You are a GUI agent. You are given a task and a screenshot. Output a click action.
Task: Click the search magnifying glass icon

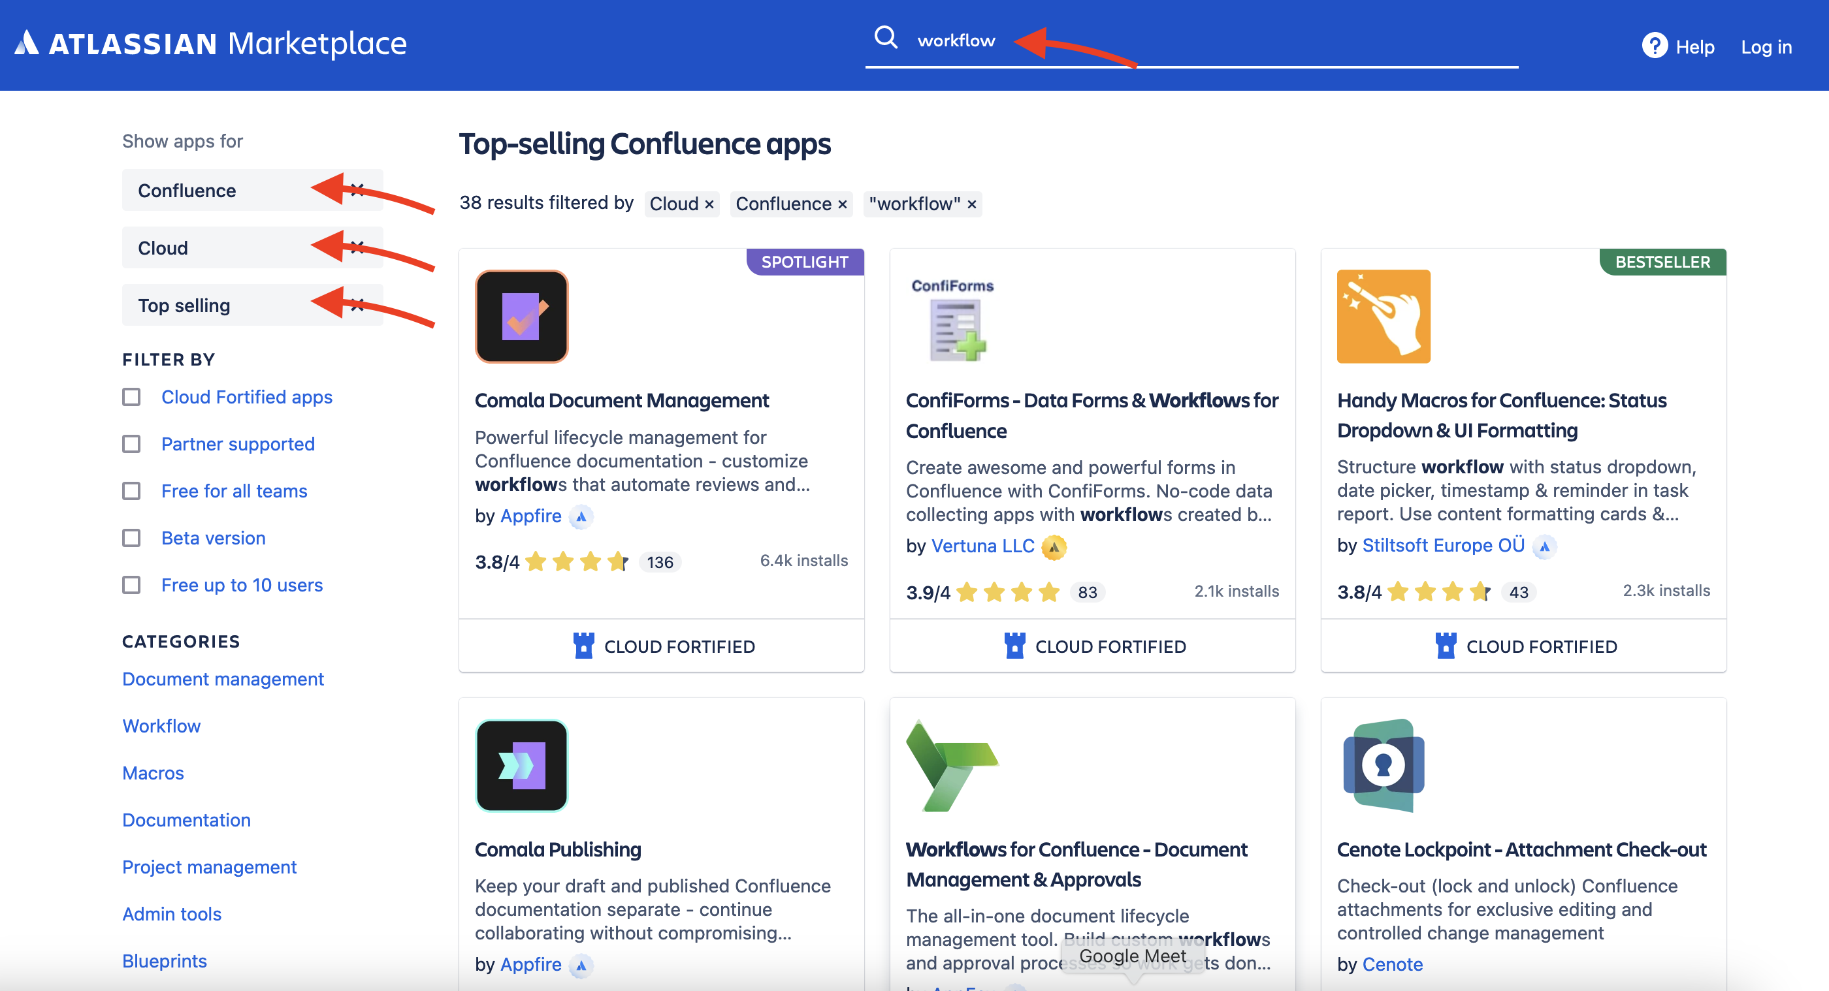click(885, 39)
